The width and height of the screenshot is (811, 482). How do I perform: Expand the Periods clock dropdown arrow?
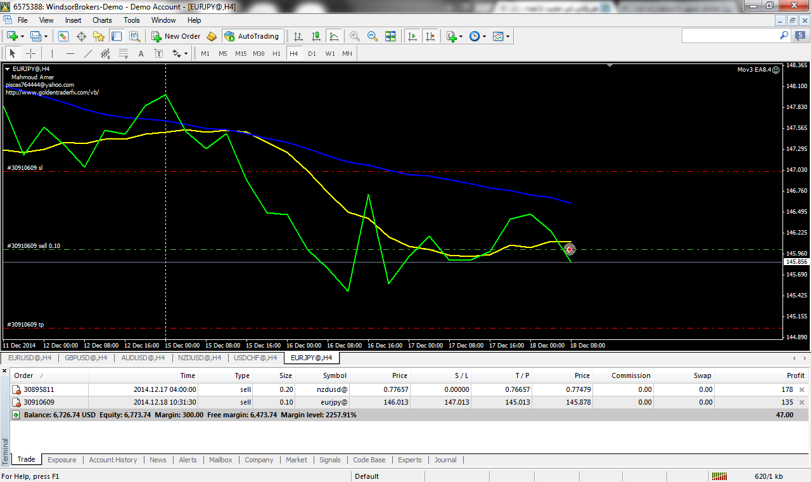click(x=485, y=36)
